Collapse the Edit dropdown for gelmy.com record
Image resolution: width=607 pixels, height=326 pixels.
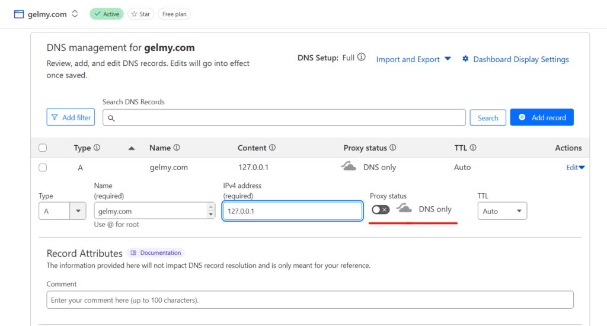click(575, 167)
